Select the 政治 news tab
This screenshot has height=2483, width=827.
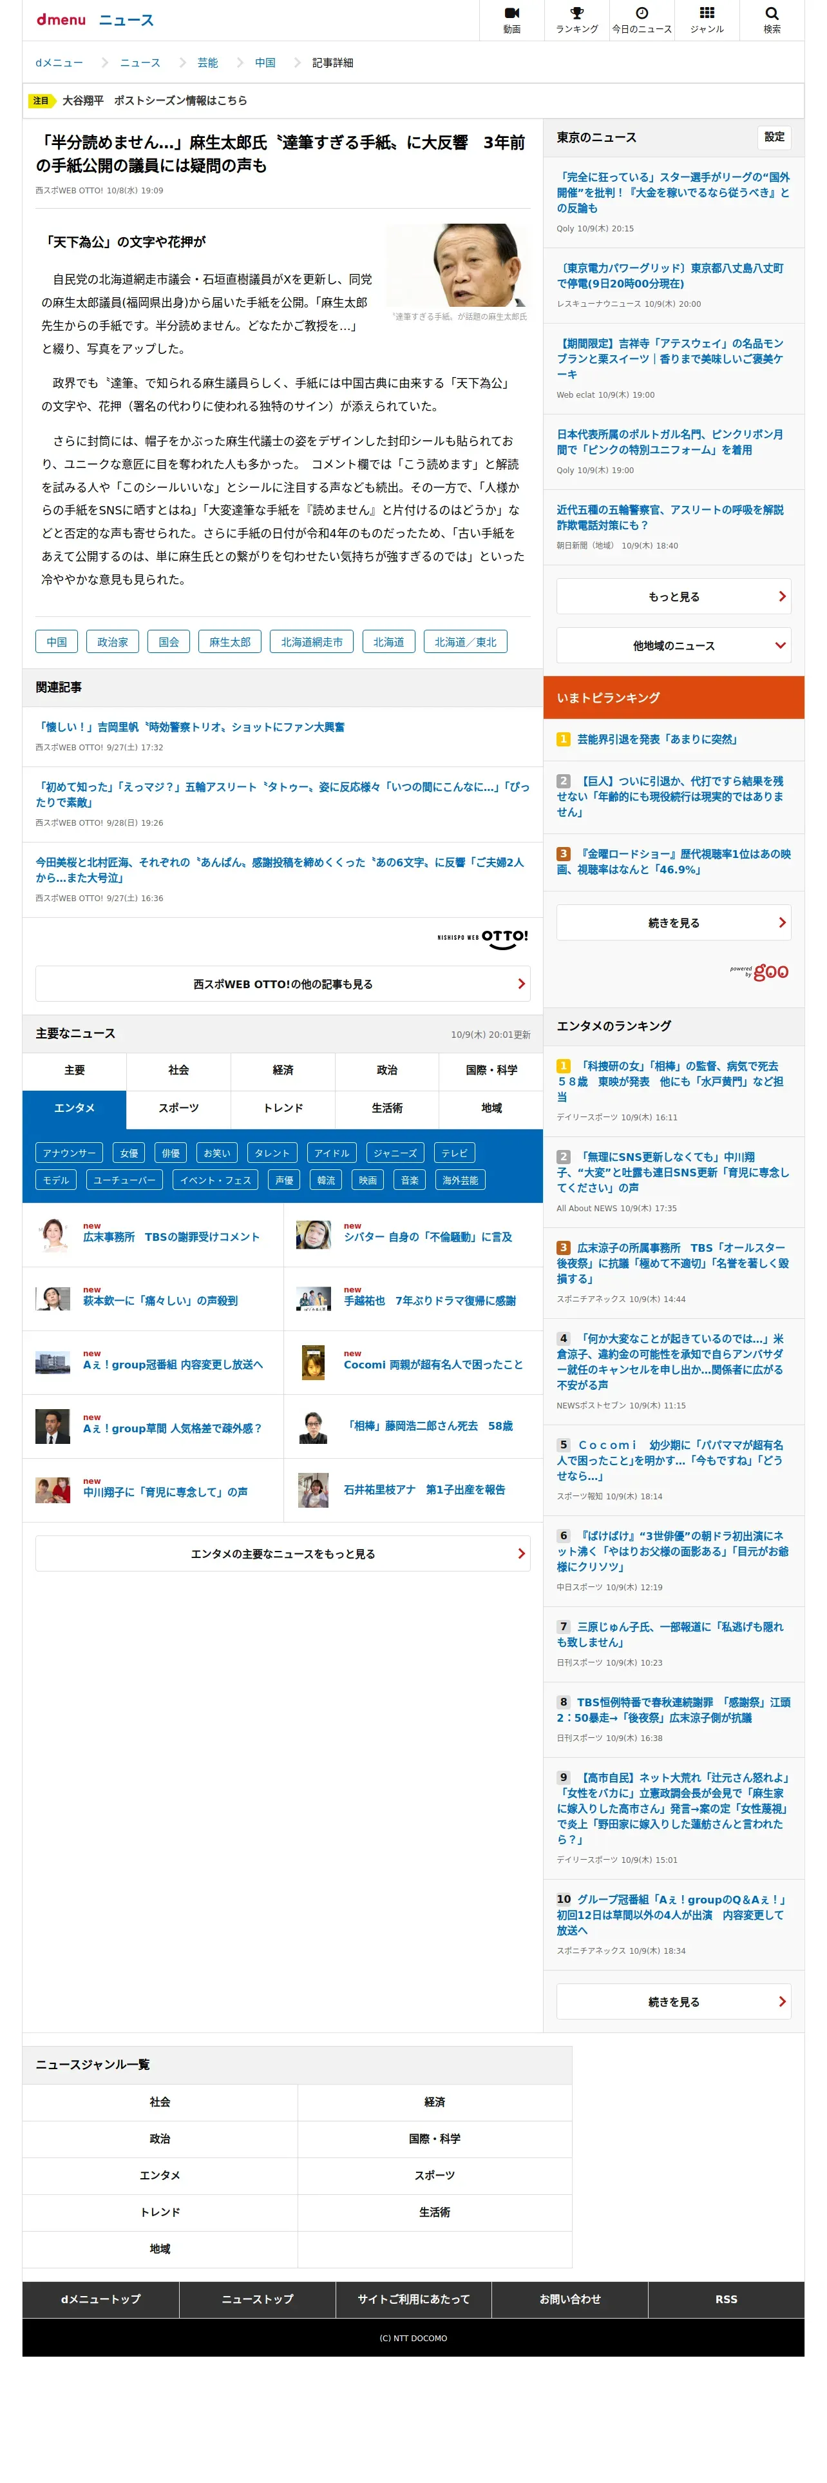[387, 1070]
